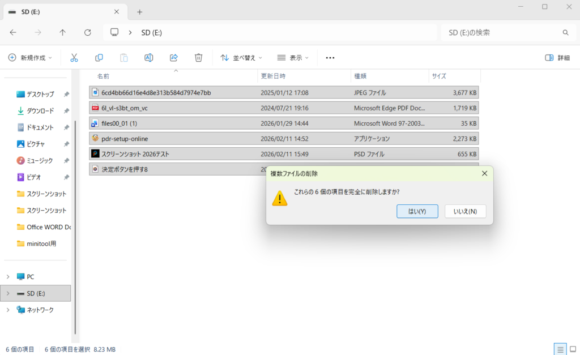Add a new tab with plus button

140,12
